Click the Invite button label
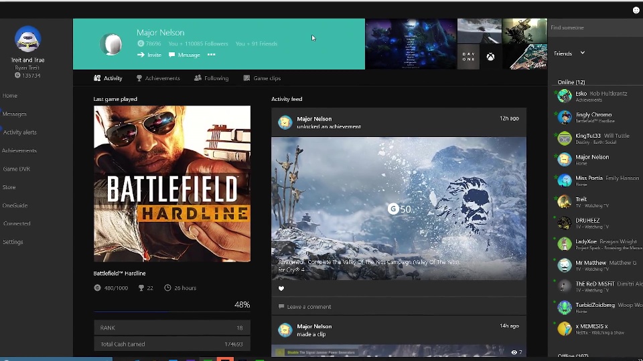Screen dimensions: 643x361 click(x=154, y=55)
